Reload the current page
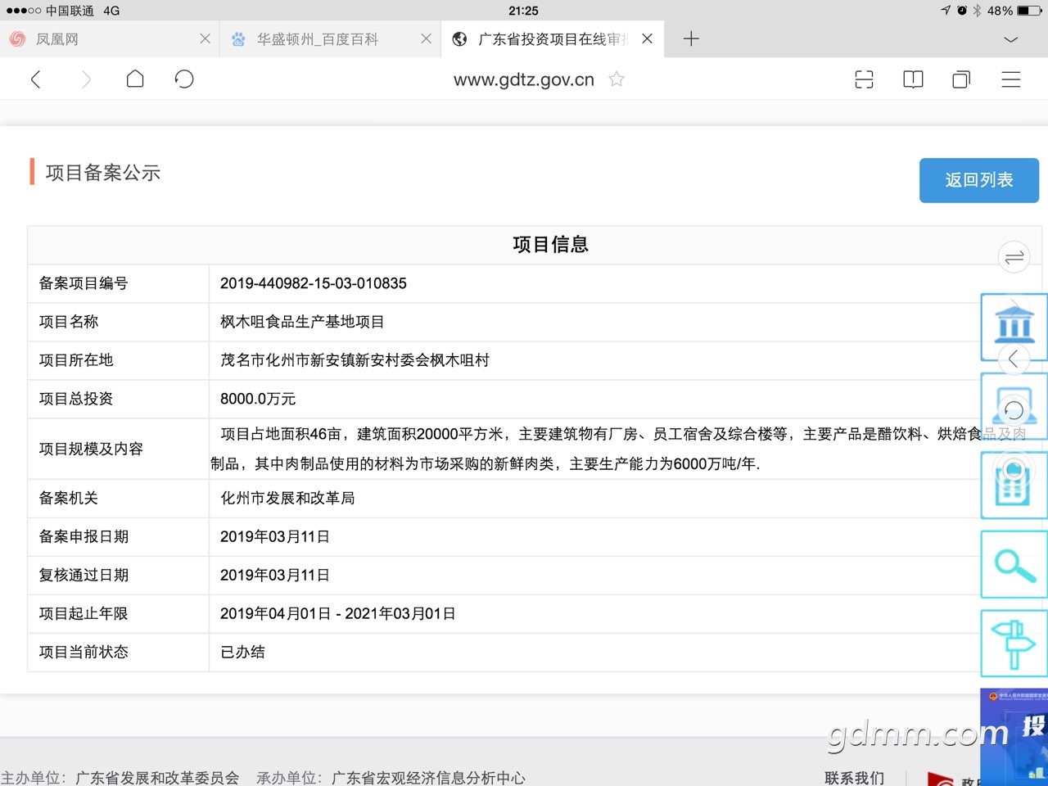Image resolution: width=1048 pixels, height=786 pixels. coord(184,79)
